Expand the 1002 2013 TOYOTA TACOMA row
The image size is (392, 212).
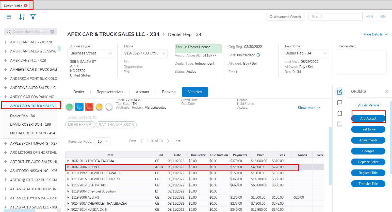(68, 161)
